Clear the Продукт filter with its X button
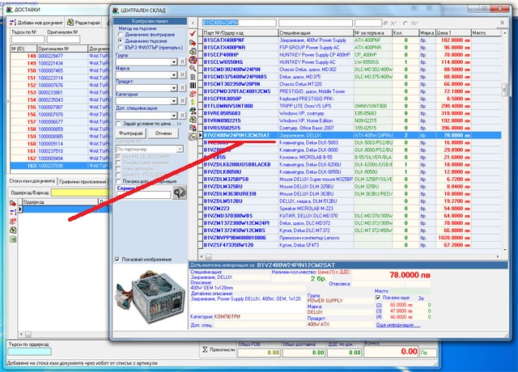 tap(182, 88)
